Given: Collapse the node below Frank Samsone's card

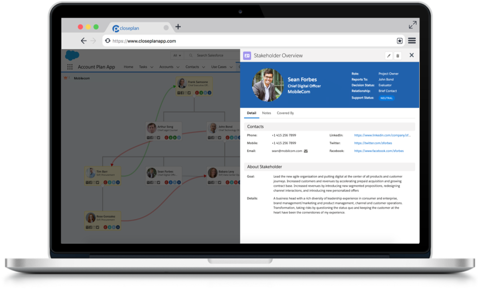Looking at the screenshot, I should (194, 96).
